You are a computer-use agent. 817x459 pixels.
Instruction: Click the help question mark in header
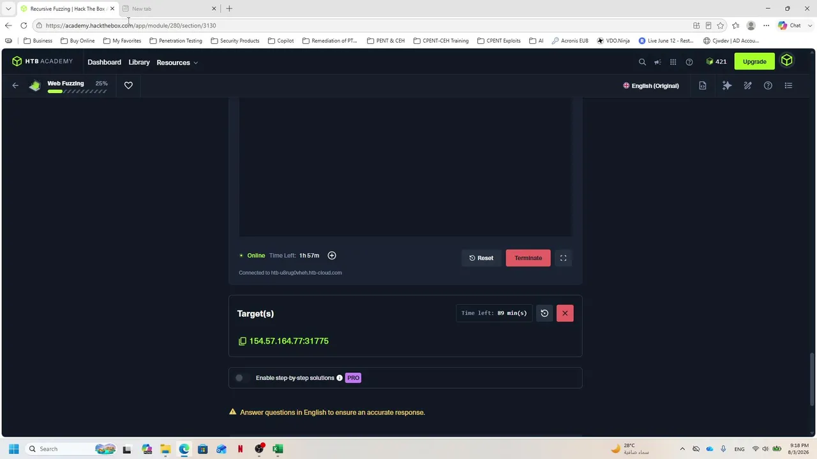[689, 62]
